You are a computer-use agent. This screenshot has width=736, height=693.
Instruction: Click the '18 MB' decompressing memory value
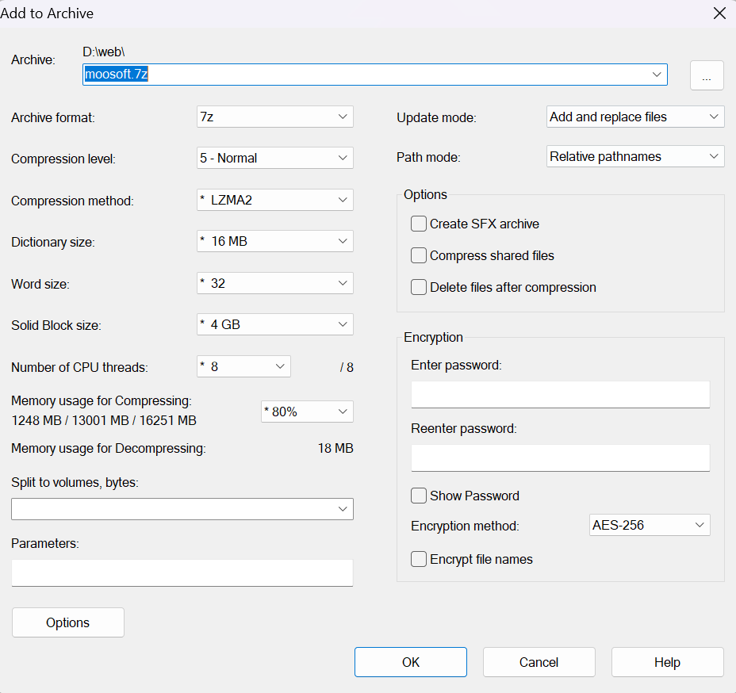point(335,449)
